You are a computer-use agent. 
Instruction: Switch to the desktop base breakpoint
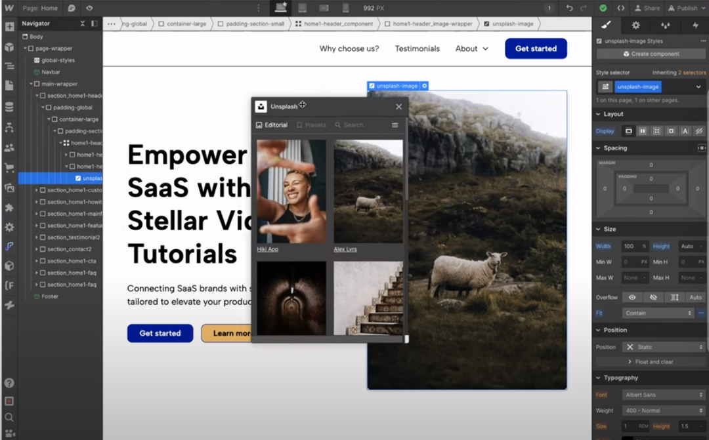pos(281,8)
